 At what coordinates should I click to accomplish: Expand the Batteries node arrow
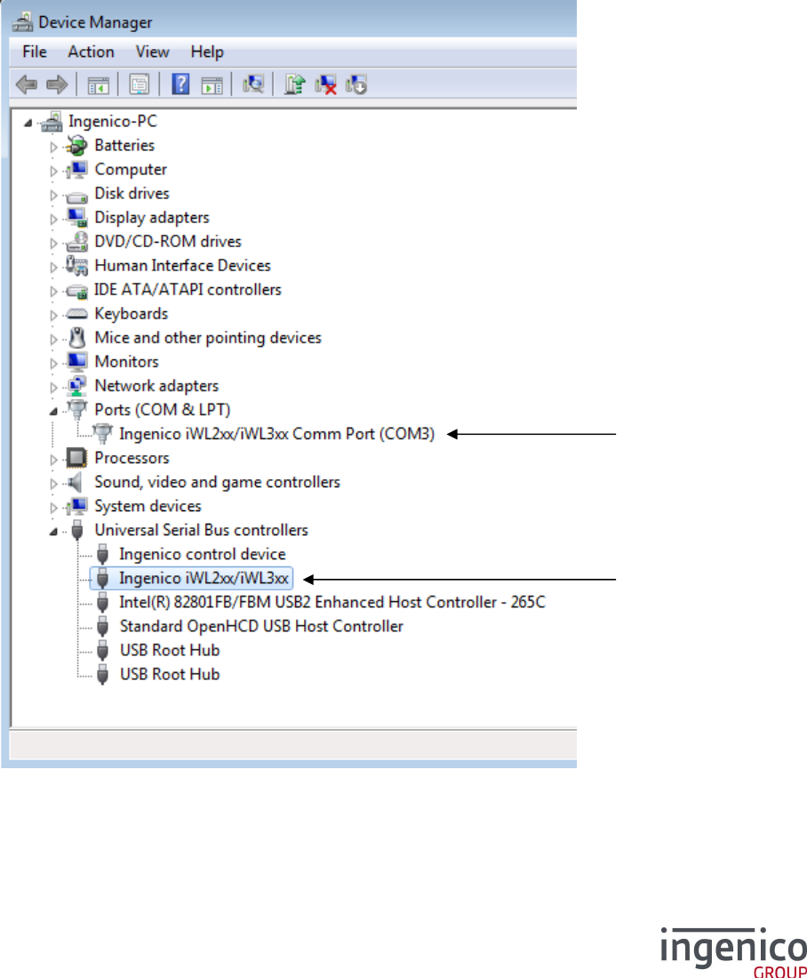click(53, 148)
